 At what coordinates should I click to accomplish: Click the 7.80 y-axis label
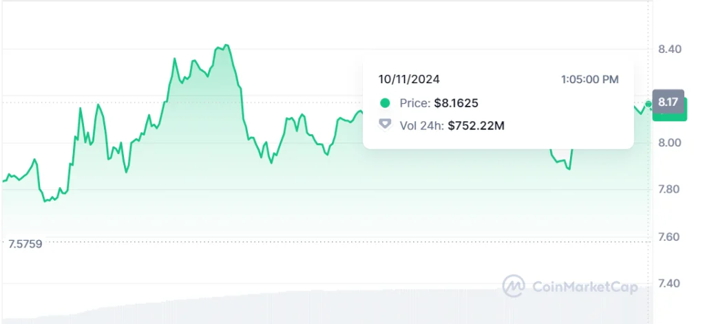pos(669,190)
